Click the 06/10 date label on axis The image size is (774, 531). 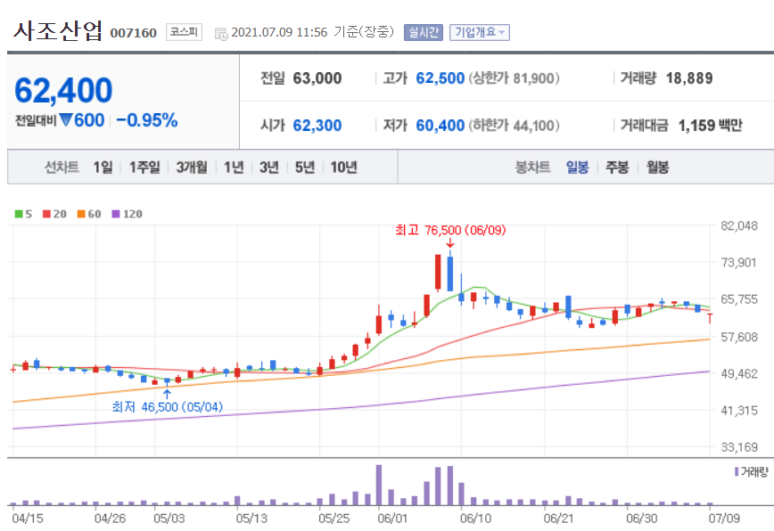click(x=475, y=519)
